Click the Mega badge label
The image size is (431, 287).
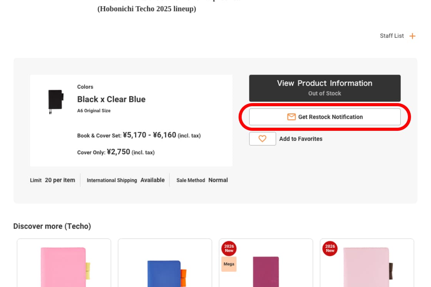[229, 264]
